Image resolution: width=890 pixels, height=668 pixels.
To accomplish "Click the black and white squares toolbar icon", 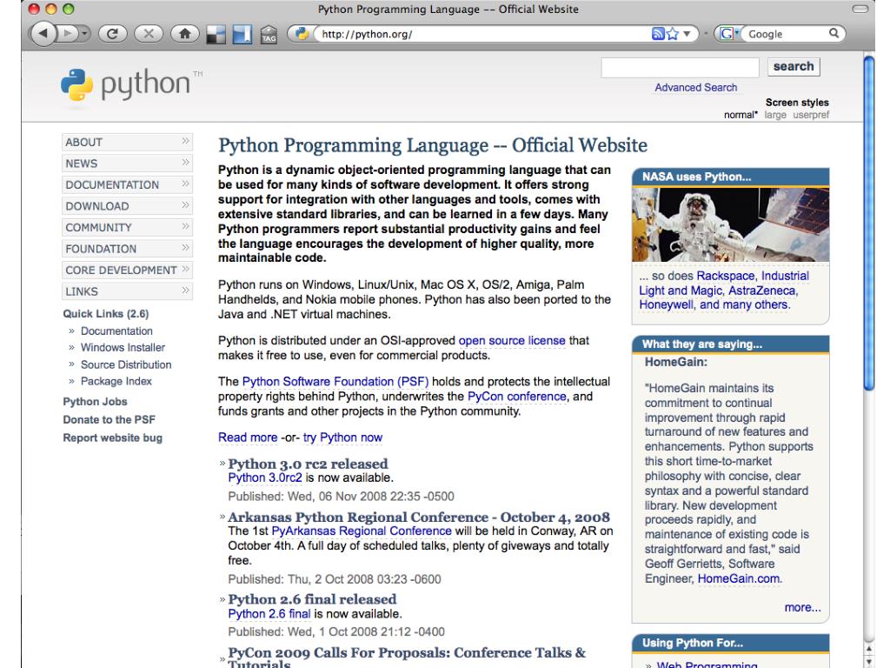I will (x=216, y=35).
